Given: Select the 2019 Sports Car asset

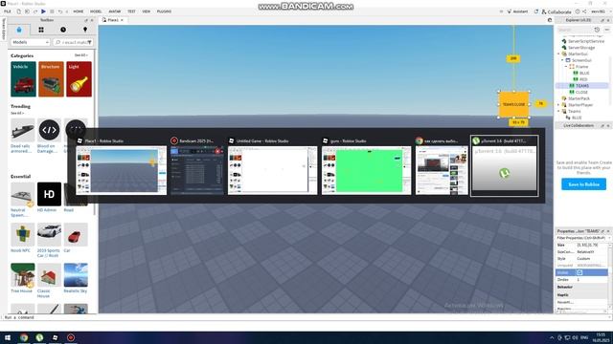Looking at the screenshot, I should [x=49, y=240].
